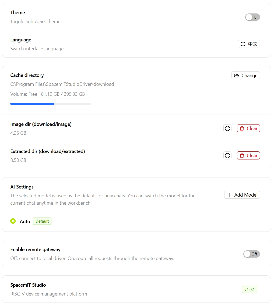
Task: Click the Volume free space text
Action: pos(47,94)
